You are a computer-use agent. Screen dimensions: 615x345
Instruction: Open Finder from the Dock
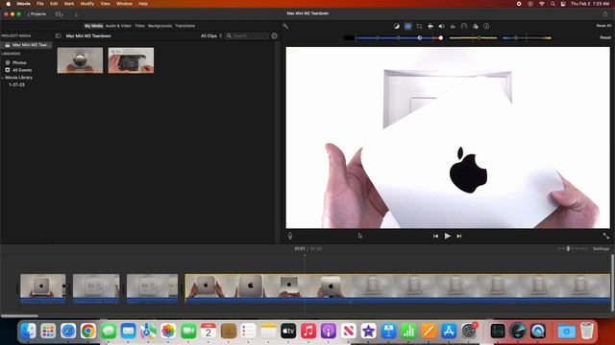28,331
